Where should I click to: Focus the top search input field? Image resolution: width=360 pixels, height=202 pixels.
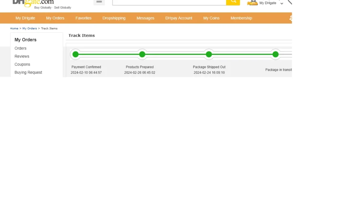(169, 2)
